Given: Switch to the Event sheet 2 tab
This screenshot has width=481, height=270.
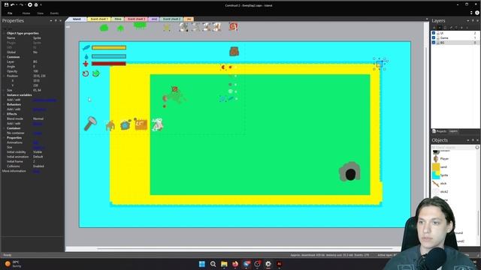Looking at the screenshot, I should coord(171,19).
